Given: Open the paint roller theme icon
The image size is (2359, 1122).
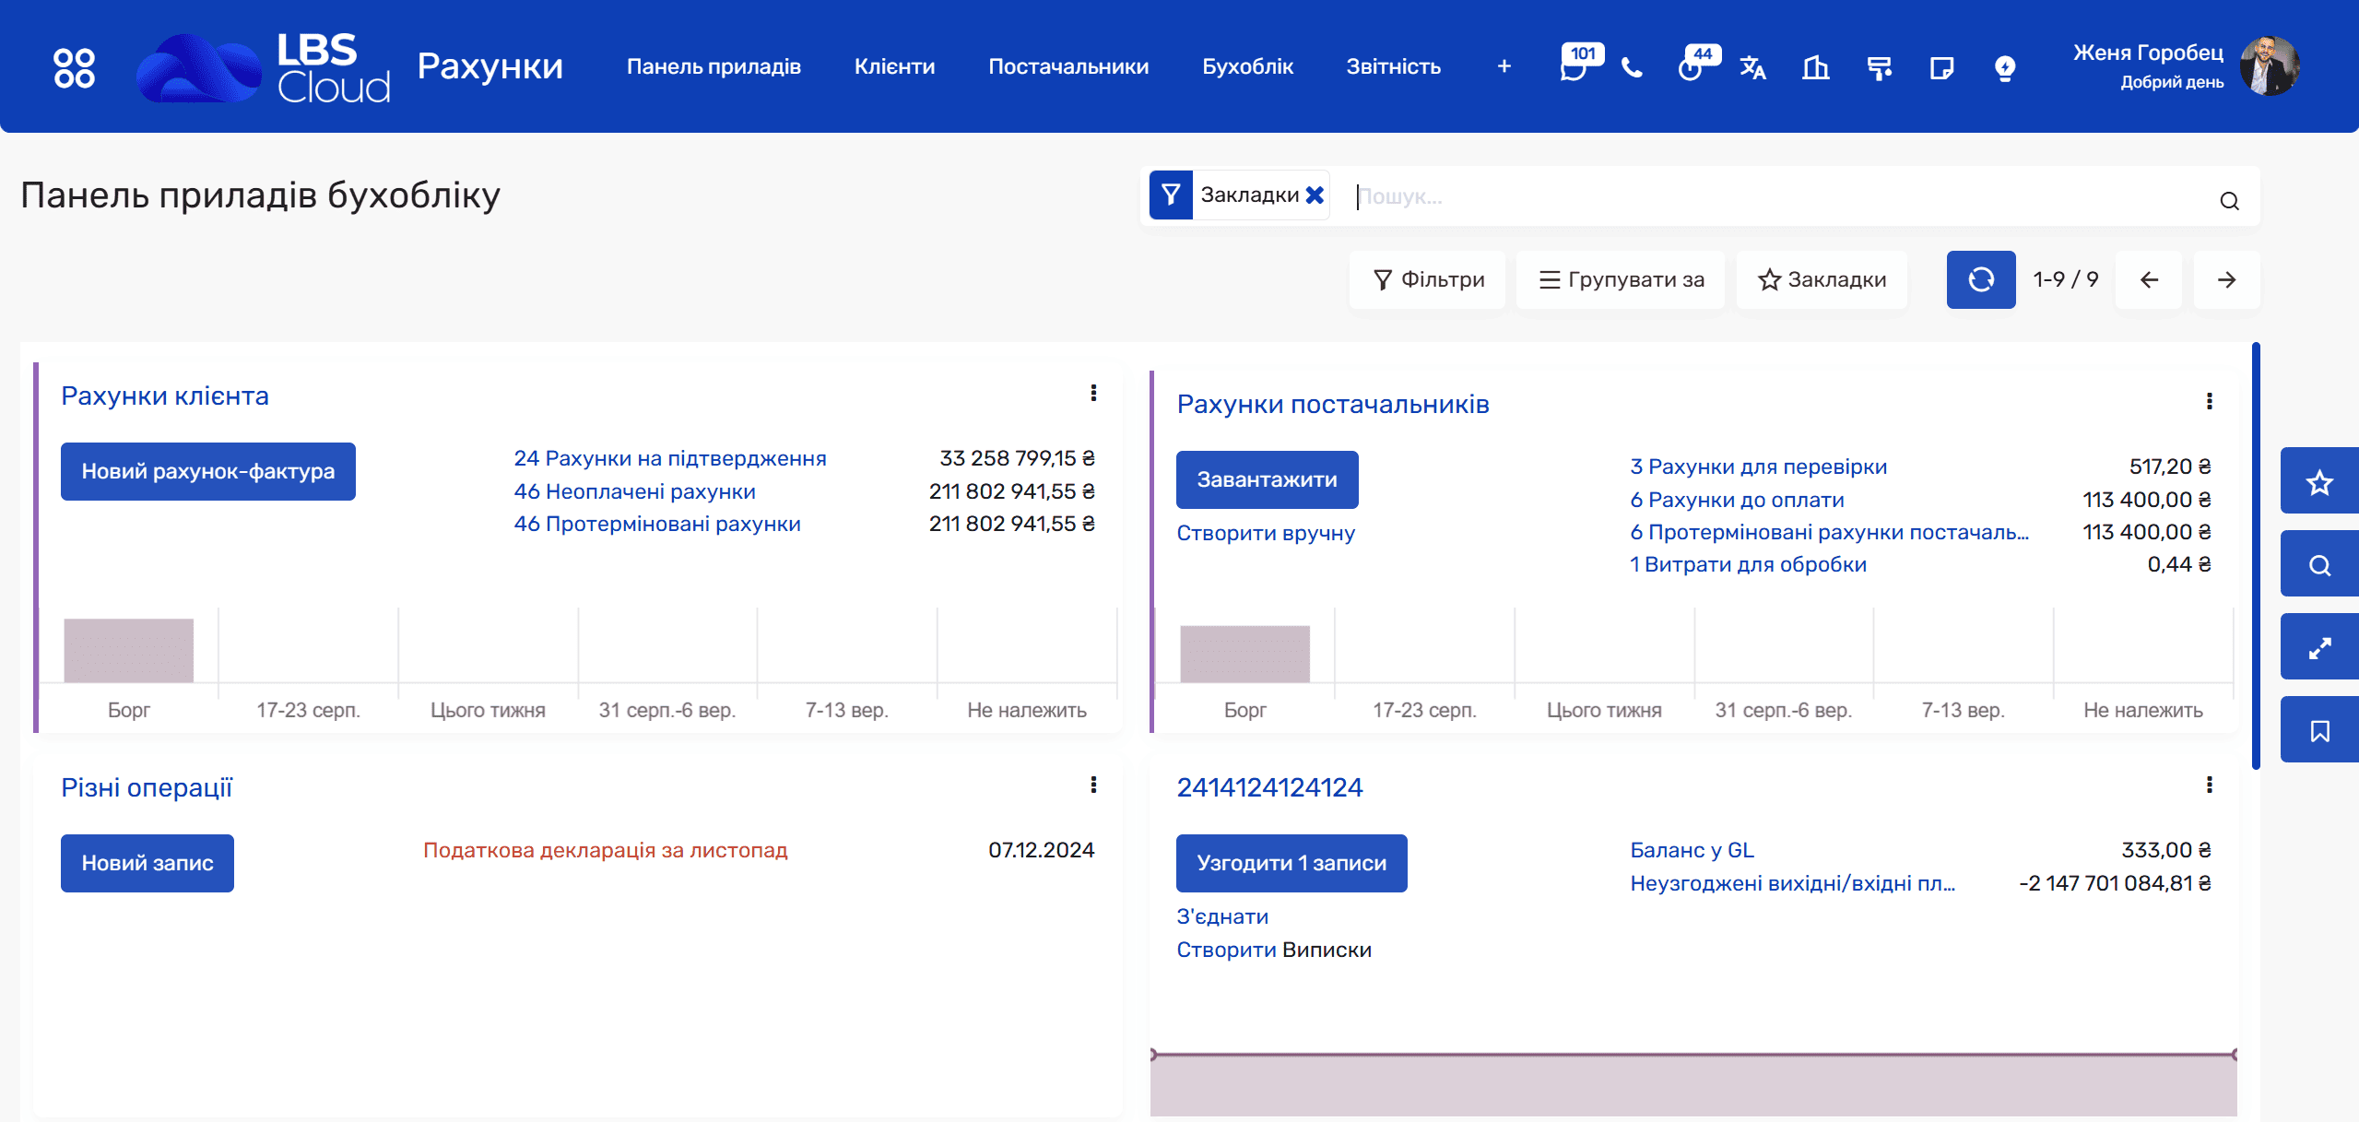Looking at the screenshot, I should 1879,67.
